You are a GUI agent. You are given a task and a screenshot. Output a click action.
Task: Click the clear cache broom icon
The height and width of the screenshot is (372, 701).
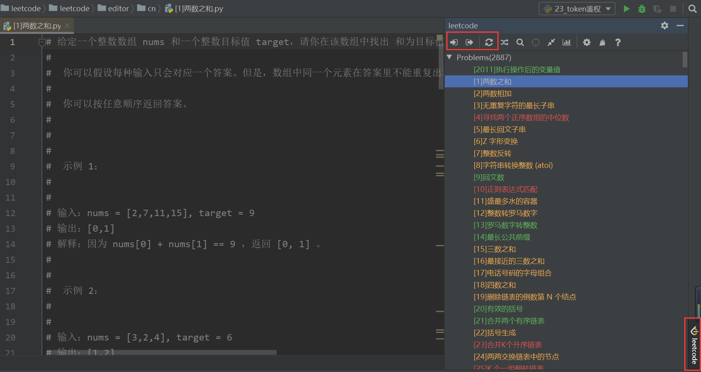click(602, 42)
